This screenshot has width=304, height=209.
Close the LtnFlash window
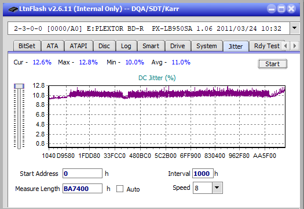click(x=291, y=9)
